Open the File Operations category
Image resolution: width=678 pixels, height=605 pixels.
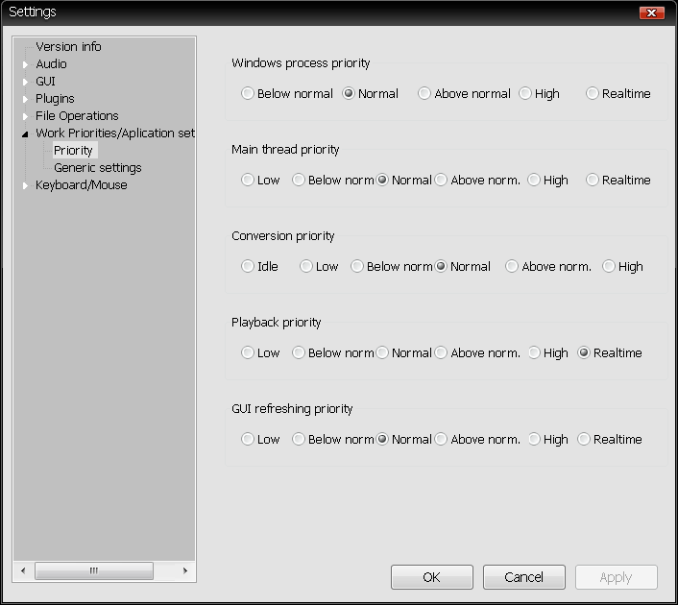[77, 116]
